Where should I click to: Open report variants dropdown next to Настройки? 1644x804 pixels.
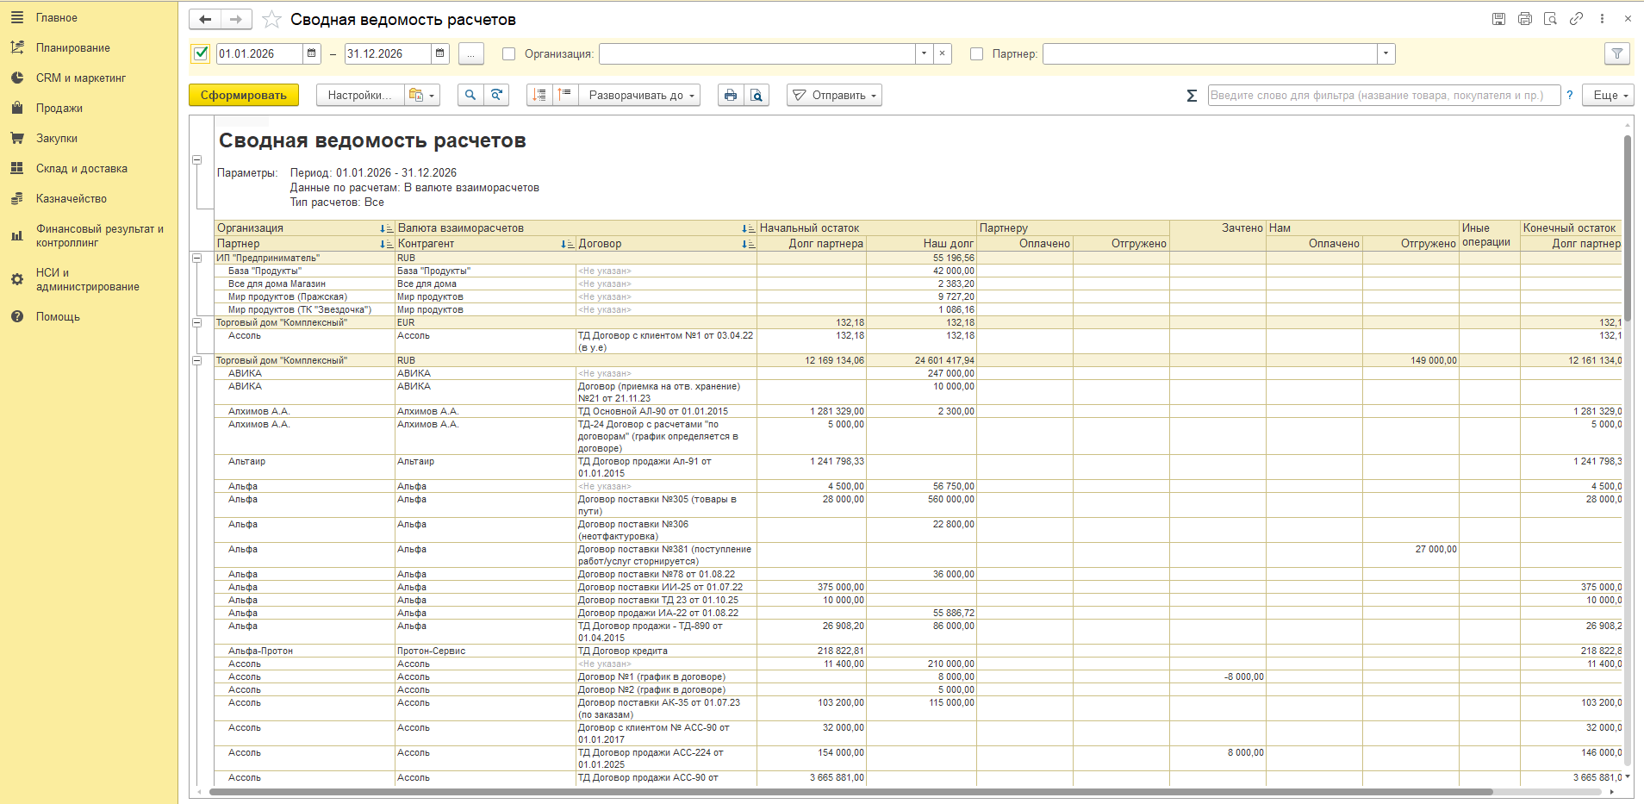(x=421, y=95)
